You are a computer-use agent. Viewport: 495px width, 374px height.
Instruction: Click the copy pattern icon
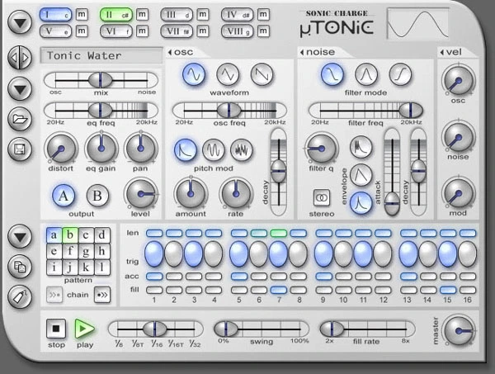click(x=19, y=267)
